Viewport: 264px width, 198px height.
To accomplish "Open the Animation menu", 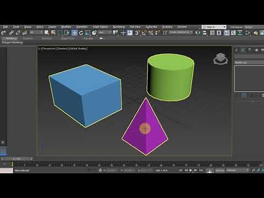I will 82,27.
